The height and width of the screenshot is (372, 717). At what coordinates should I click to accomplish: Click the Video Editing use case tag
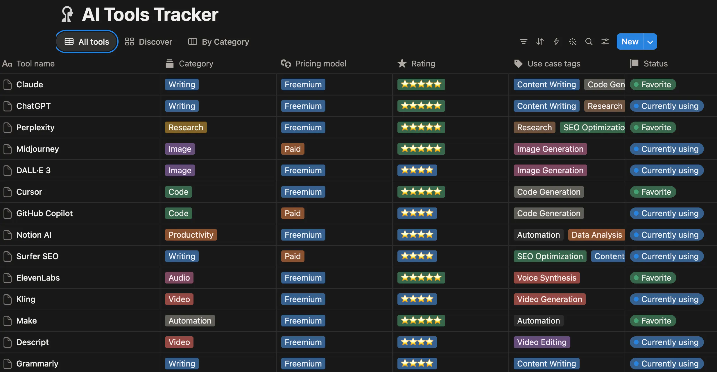pos(542,342)
